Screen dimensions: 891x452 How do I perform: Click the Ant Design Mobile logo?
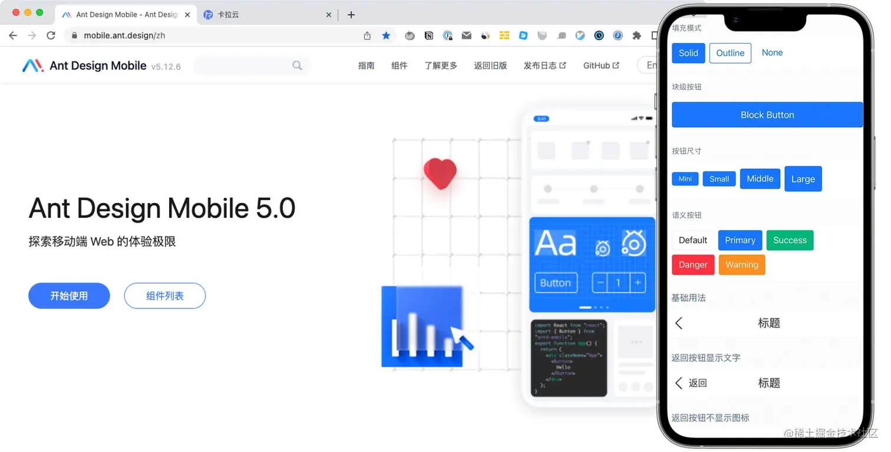tap(32, 65)
